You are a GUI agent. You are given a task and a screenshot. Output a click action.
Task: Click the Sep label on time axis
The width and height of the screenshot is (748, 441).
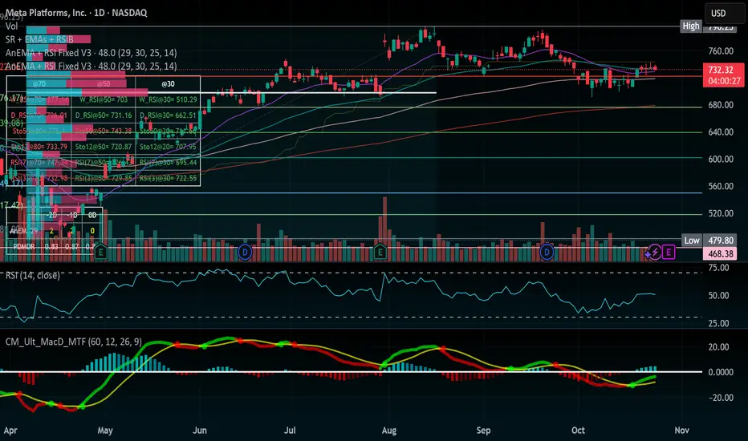pyautogui.click(x=483, y=431)
